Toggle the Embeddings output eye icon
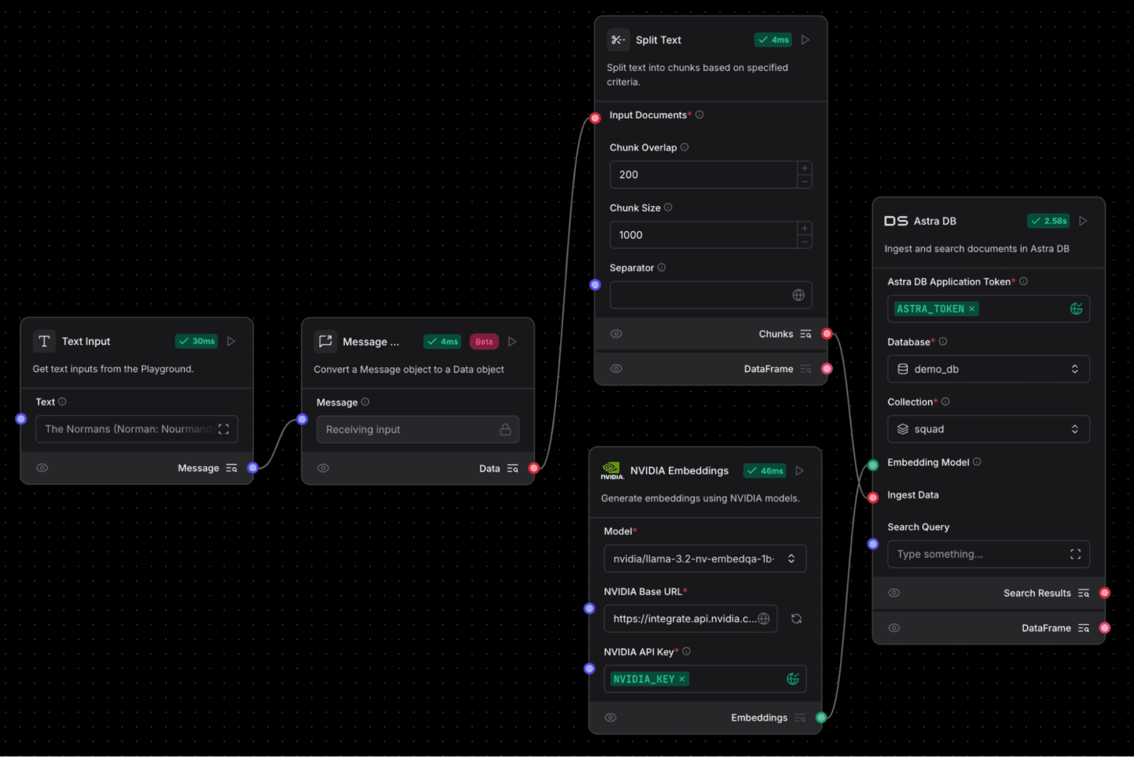Screen dimensions: 1134x757 pyautogui.click(x=611, y=717)
